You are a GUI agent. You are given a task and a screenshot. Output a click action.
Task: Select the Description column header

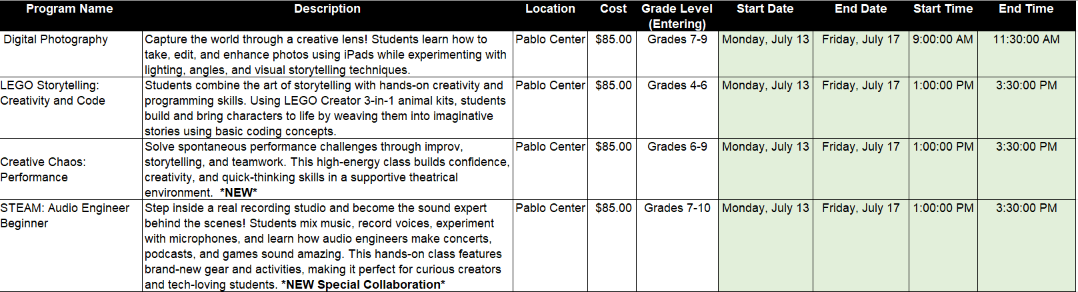pyautogui.click(x=327, y=9)
